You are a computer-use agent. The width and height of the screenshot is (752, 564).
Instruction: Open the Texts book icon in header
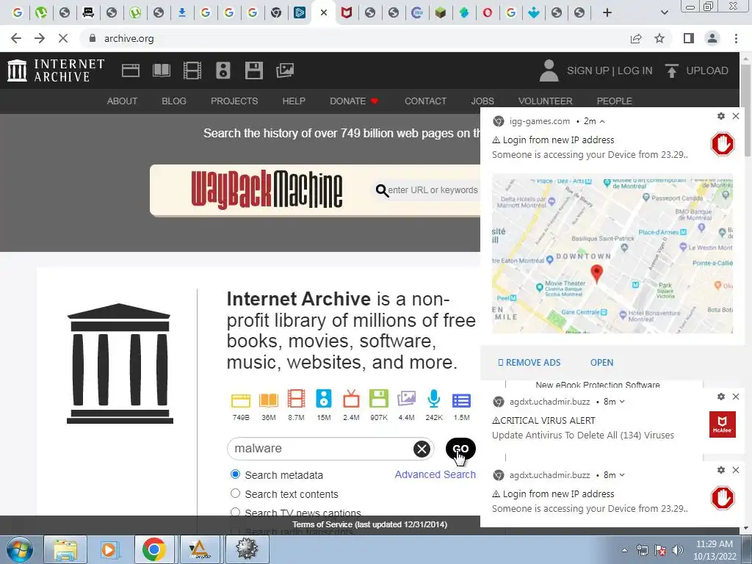[x=161, y=70]
